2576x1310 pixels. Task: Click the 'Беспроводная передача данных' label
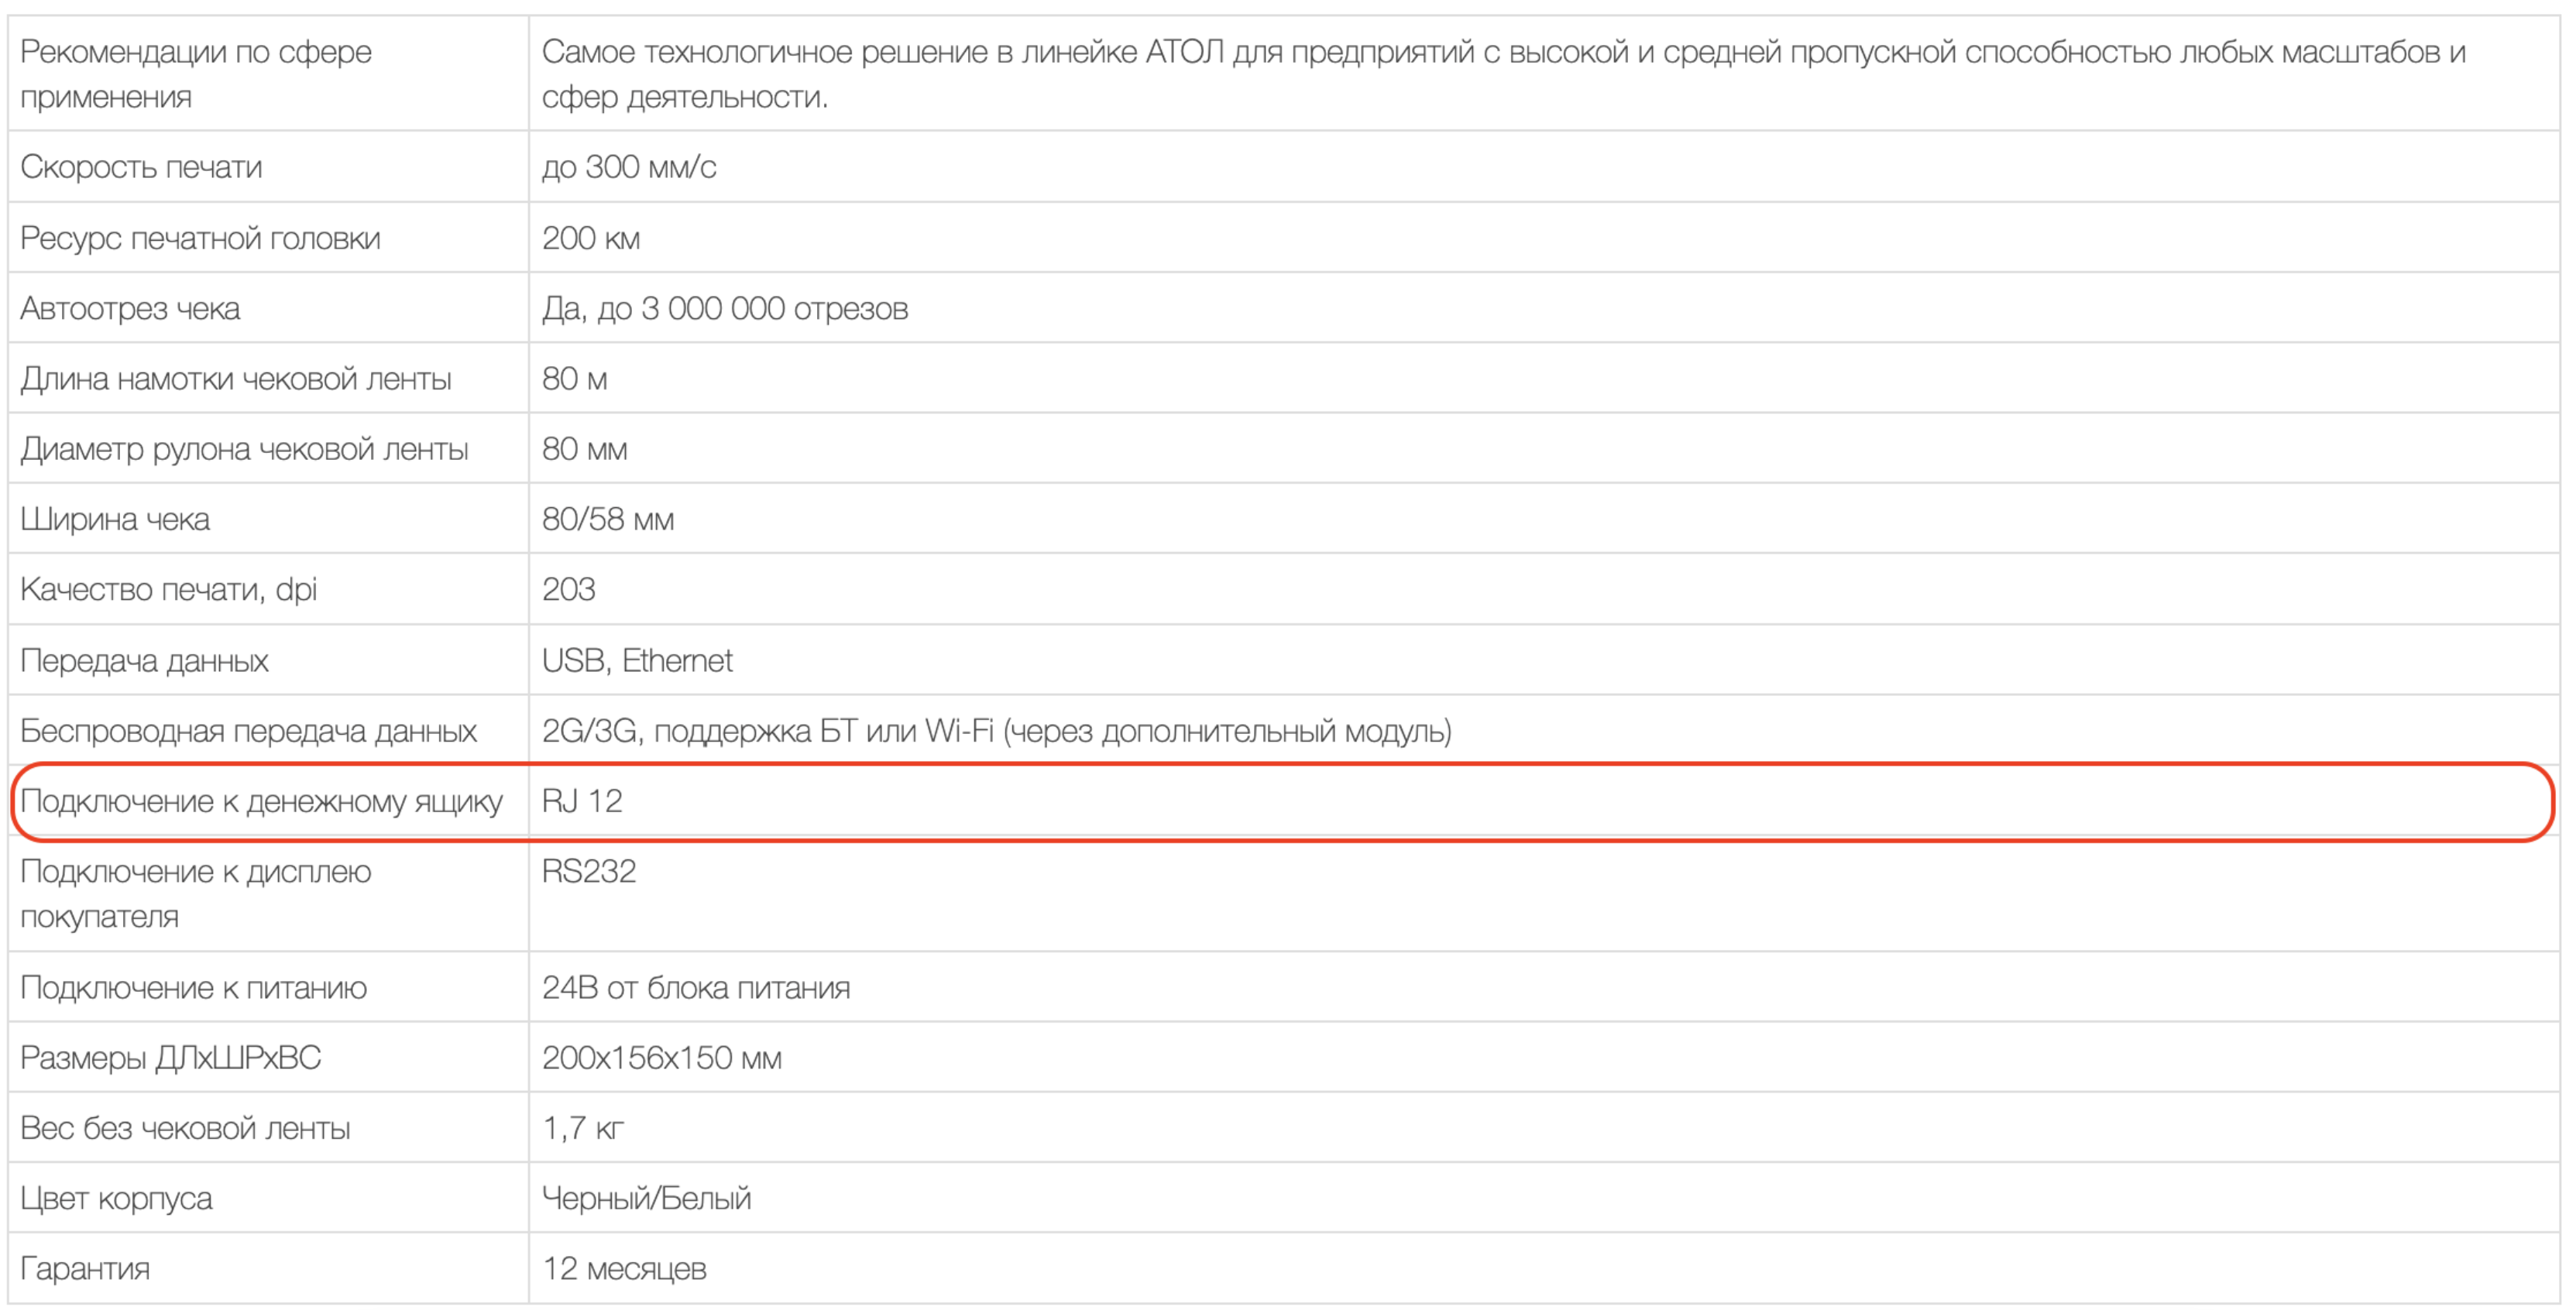click(248, 731)
